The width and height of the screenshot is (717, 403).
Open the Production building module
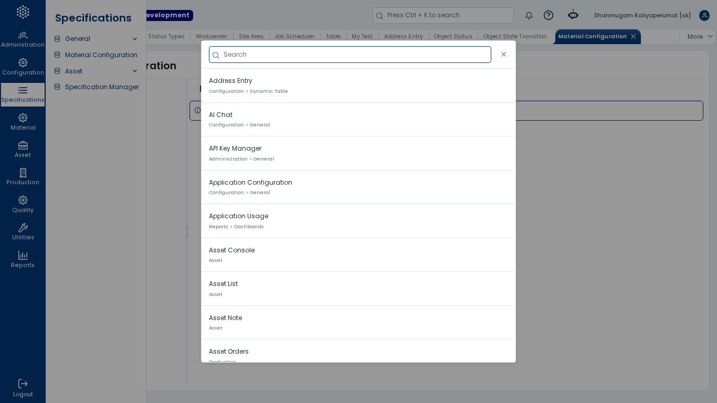(x=23, y=177)
